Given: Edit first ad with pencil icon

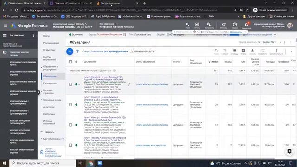Looking at the screenshot, I should click(129, 84).
